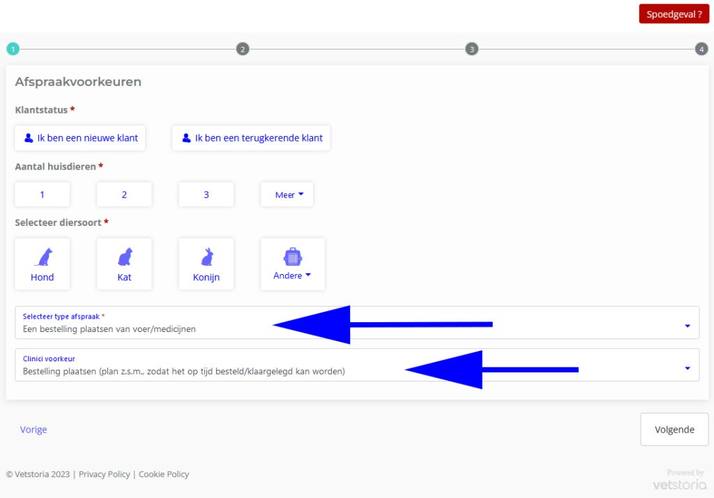Choose 1 as number of pets
Image resolution: width=714 pixels, height=498 pixels.
point(43,195)
